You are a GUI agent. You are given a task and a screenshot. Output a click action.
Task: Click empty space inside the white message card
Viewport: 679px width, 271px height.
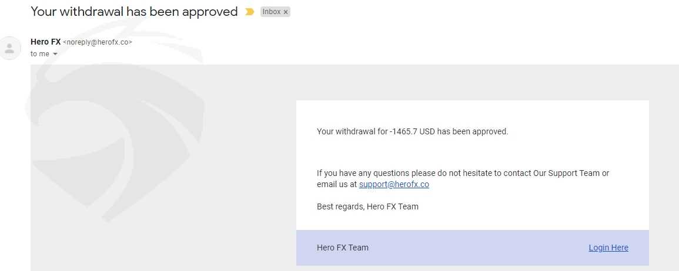[563, 151]
